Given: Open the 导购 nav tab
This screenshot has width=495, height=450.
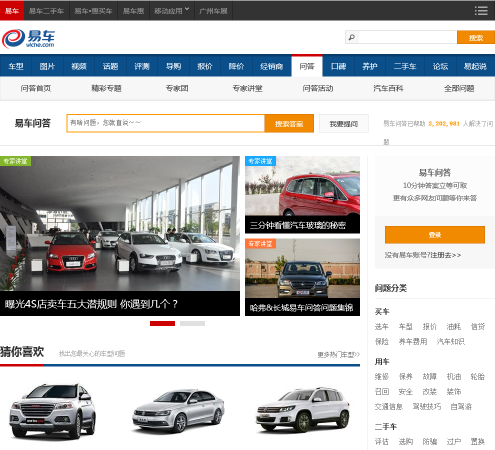Looking at the screenshot, I should [173, 66].
